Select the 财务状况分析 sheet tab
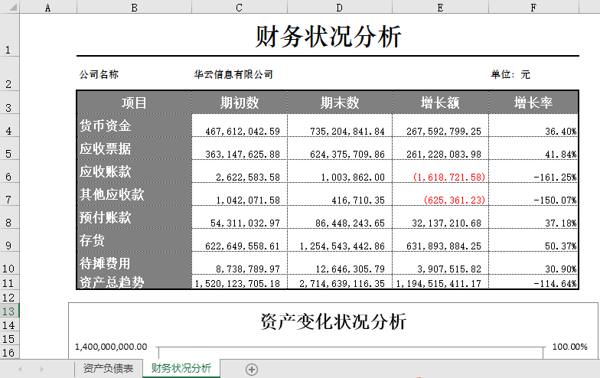 pyautogui.click(x=181, y=369)
